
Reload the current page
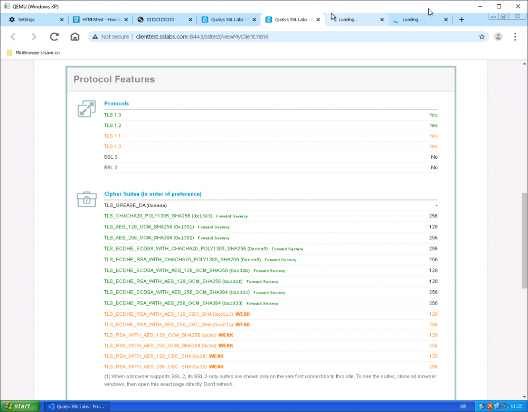tap(54, 37)
